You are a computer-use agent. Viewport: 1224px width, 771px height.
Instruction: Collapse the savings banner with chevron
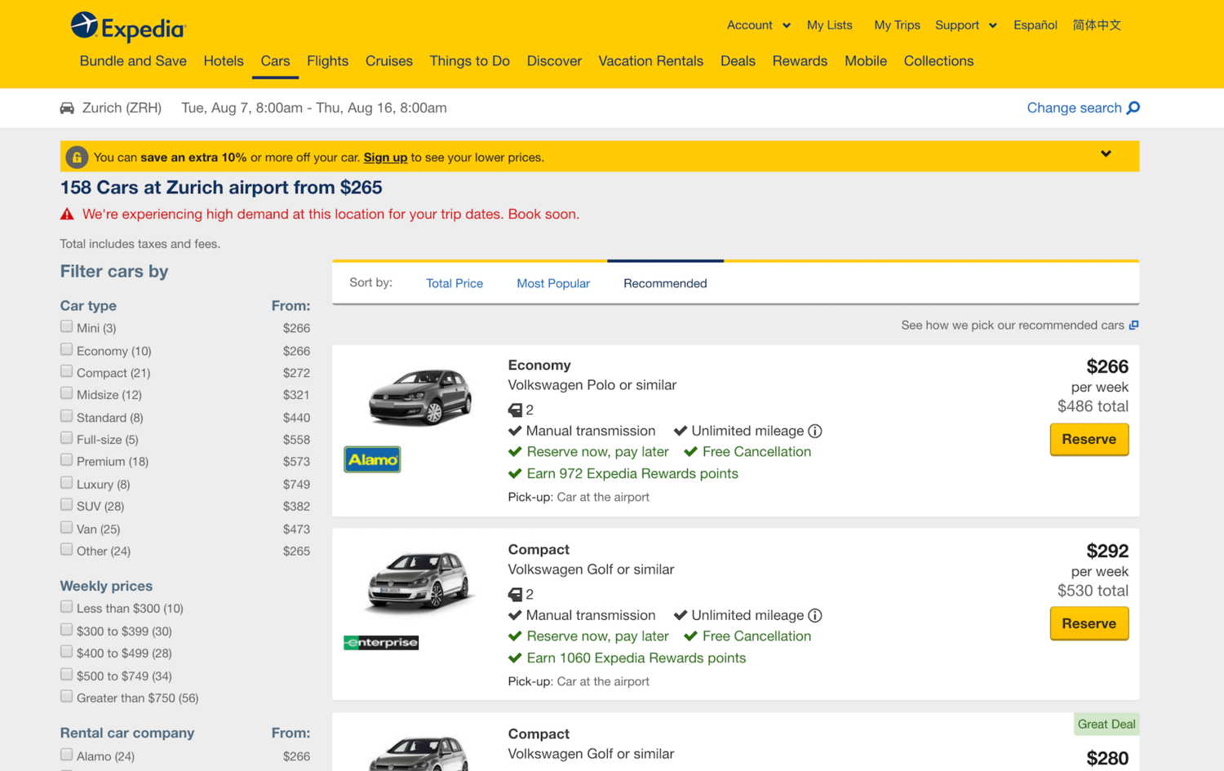click(1106, 154)
